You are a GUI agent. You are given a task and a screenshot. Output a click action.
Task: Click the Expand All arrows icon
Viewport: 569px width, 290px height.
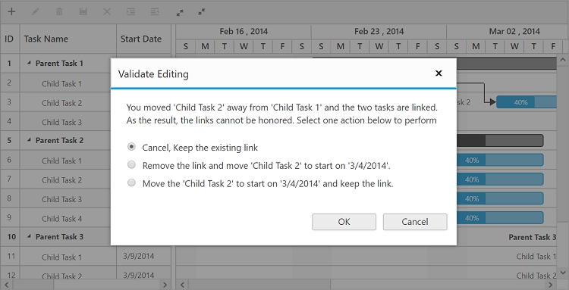pyautogui.click(x=180, y=12)
